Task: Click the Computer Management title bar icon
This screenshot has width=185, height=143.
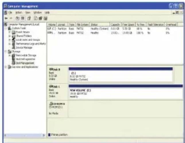Action: [x=5, y=6]
